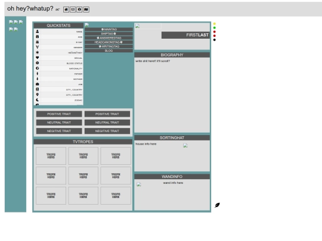Click the yellow dot

point(215,24)
